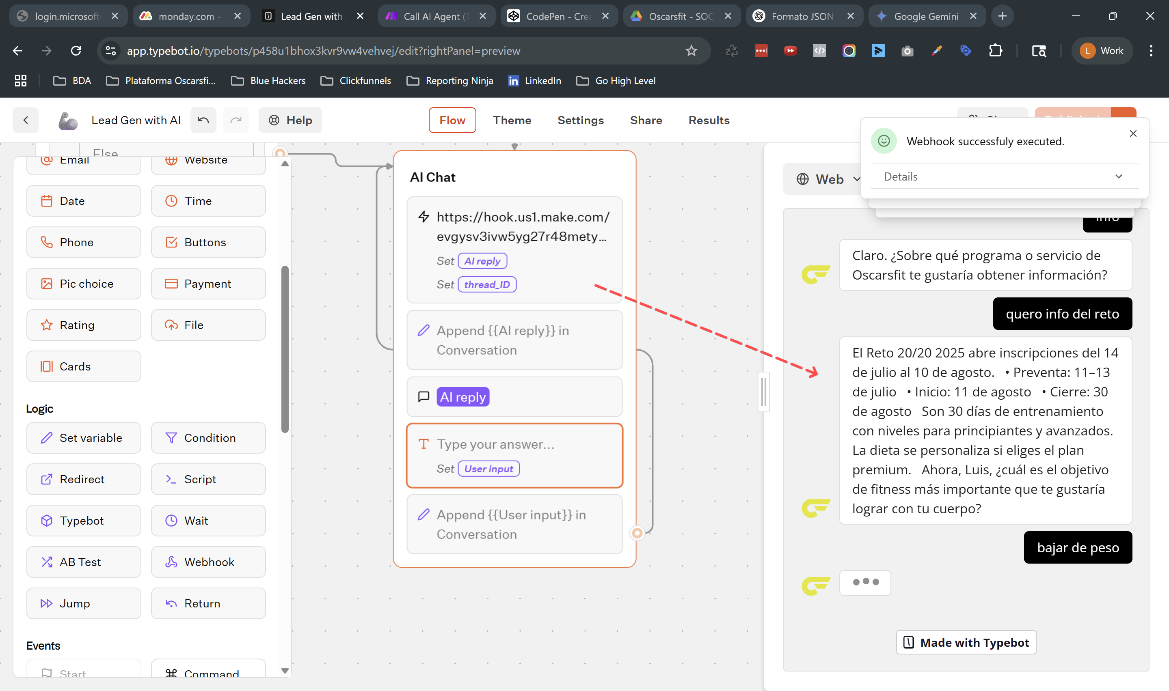Open the Theme tab
The width and height of the screenshot is (1169, 691).
[x=512, y=120]
